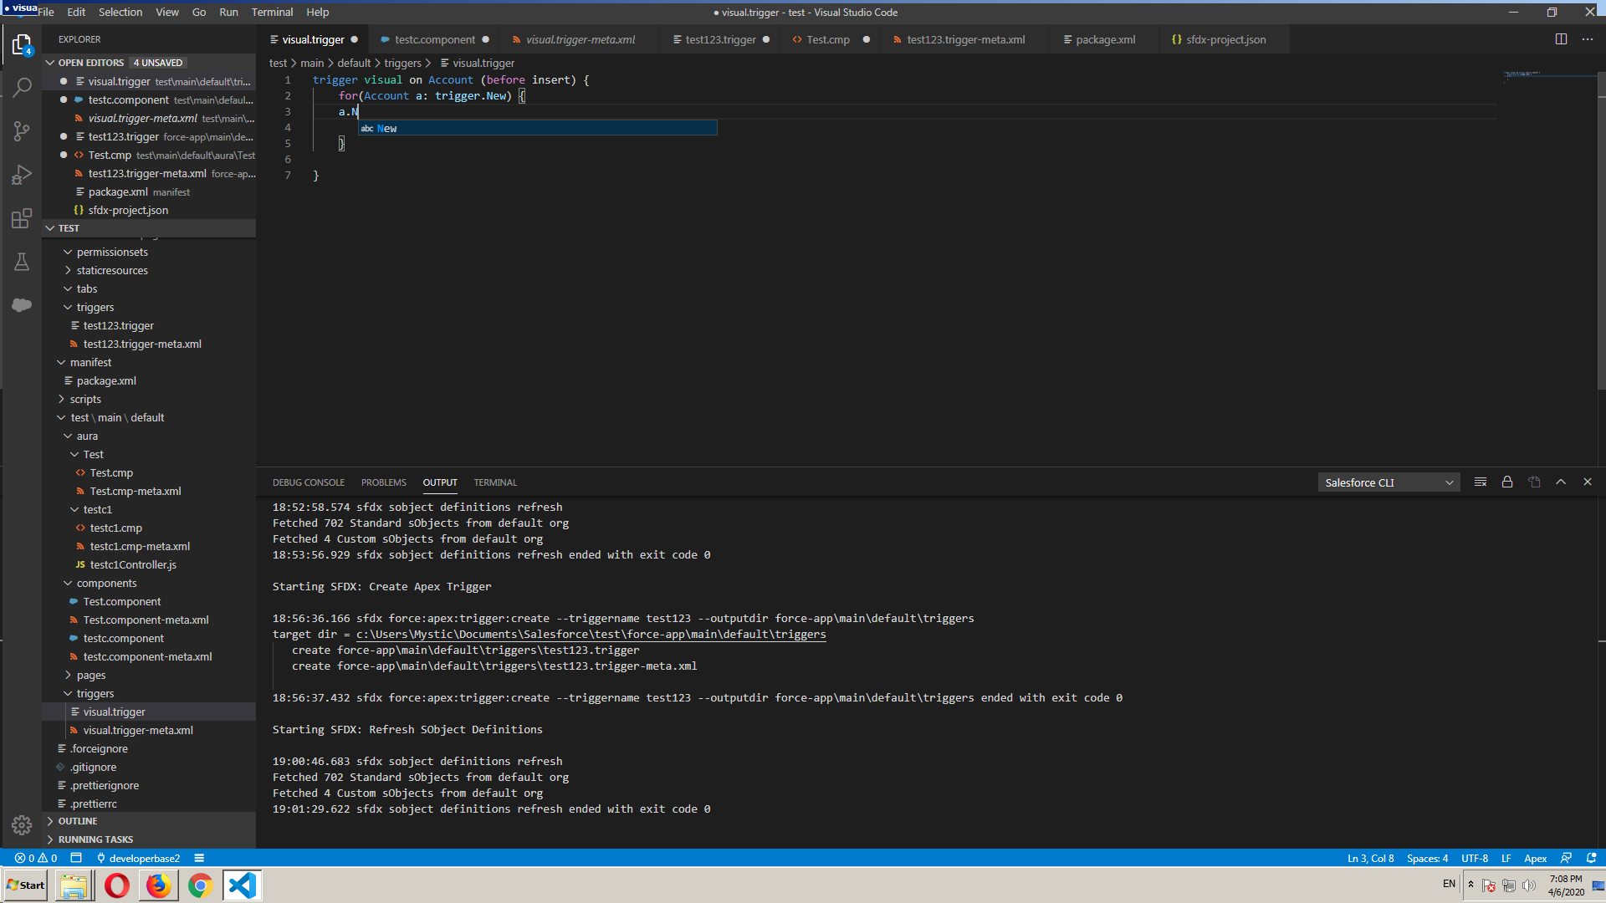Open the Source Control view

click(22, 131)
